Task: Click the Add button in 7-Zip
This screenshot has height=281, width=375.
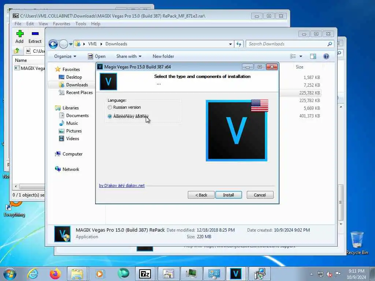Action: point(20,37)
